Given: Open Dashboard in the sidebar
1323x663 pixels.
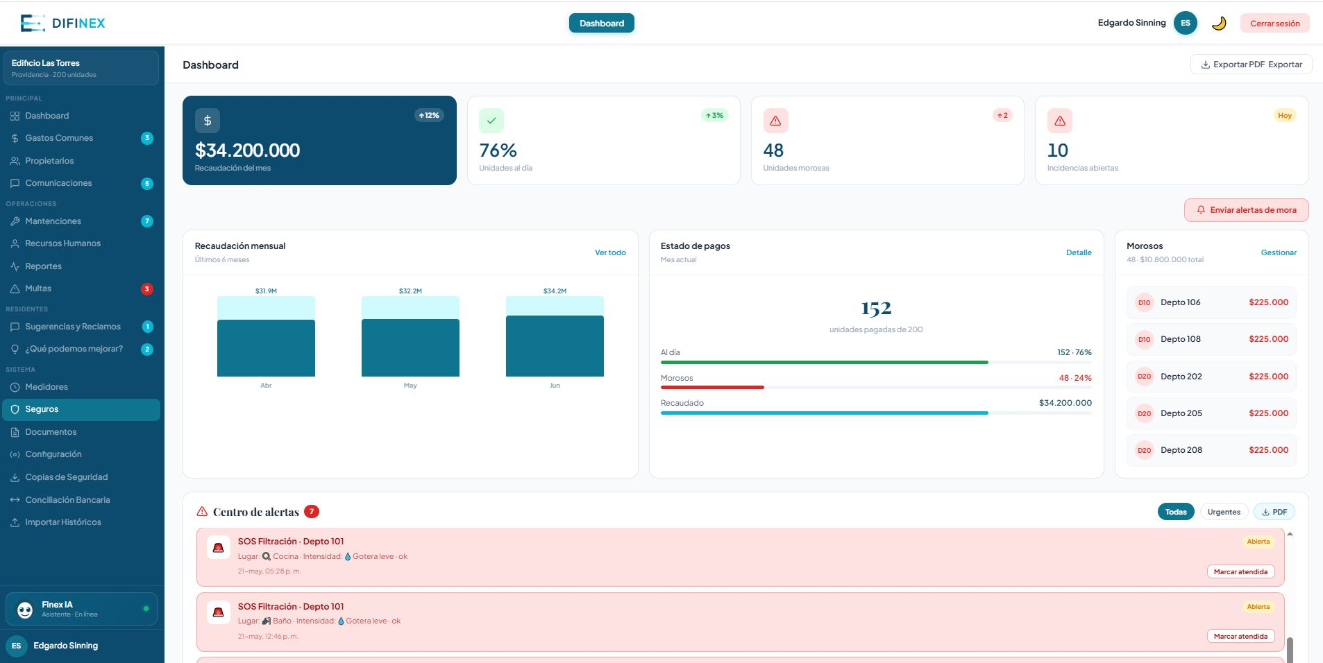Looking at the screenshot, I should click(82, 116).
